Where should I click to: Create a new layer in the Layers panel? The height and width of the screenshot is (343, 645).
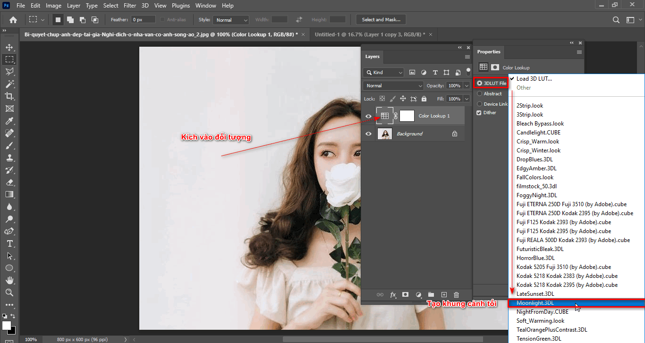click(x=444, y=294)
